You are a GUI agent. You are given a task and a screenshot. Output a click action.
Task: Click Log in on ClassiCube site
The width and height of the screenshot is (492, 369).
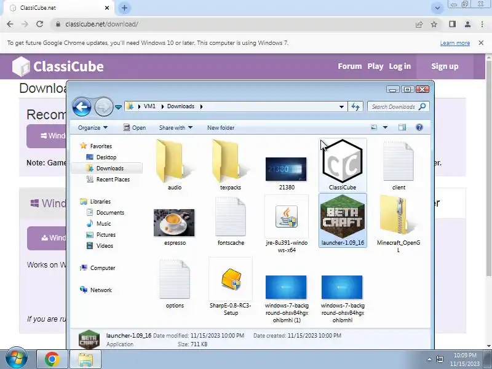(400, 66)
